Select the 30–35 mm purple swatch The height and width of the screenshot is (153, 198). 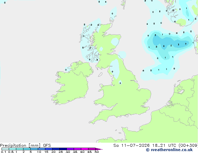tap(70, 149)
